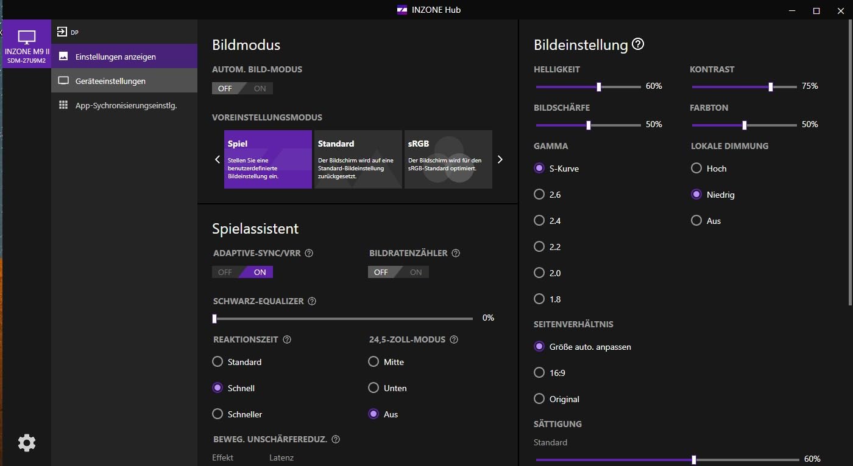Click the monitor icon beside Geräteeinstellungen
The image size is (853, 466).
click(63, 80)
